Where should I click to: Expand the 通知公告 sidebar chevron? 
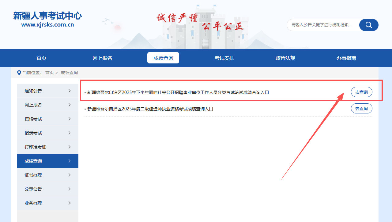[x=70, y=91]
